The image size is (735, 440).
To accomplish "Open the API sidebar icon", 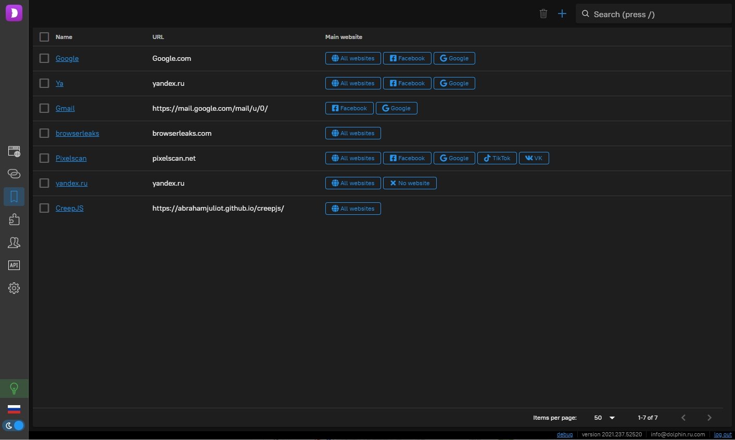I will tap(14, 265).
